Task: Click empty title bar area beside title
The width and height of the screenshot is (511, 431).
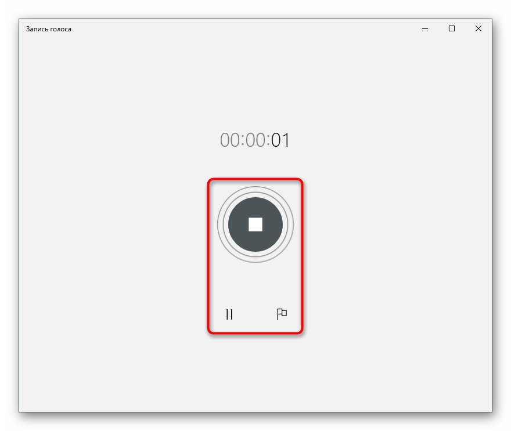Action: tap(232, 28)
